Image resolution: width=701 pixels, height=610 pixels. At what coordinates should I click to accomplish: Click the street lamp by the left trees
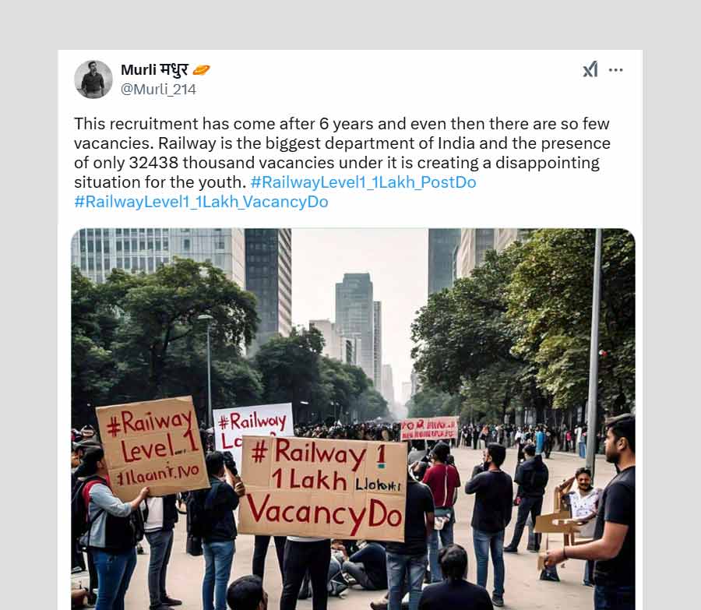(x=208, y=366)
